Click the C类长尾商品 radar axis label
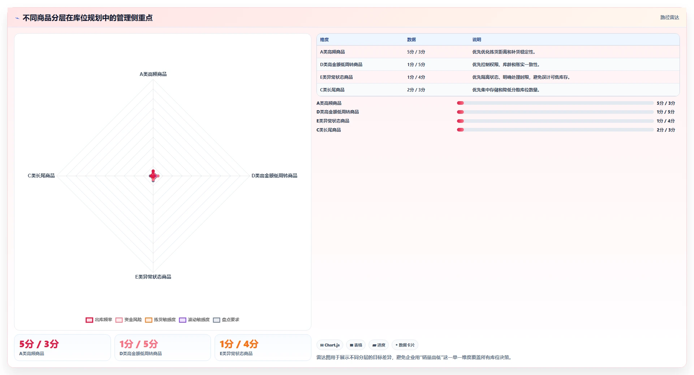The width and height of the screenshot is (694, 375). click(x=41, y=176)
